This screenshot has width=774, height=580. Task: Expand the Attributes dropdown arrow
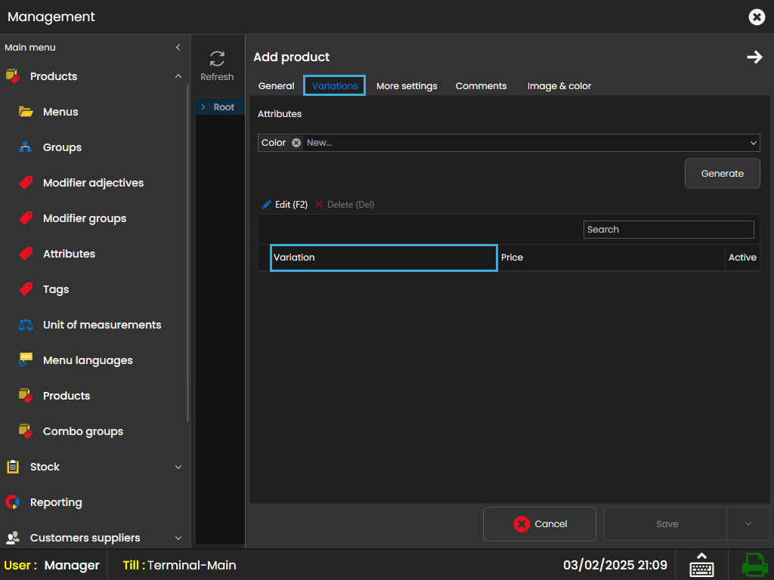tap(754, 143)
